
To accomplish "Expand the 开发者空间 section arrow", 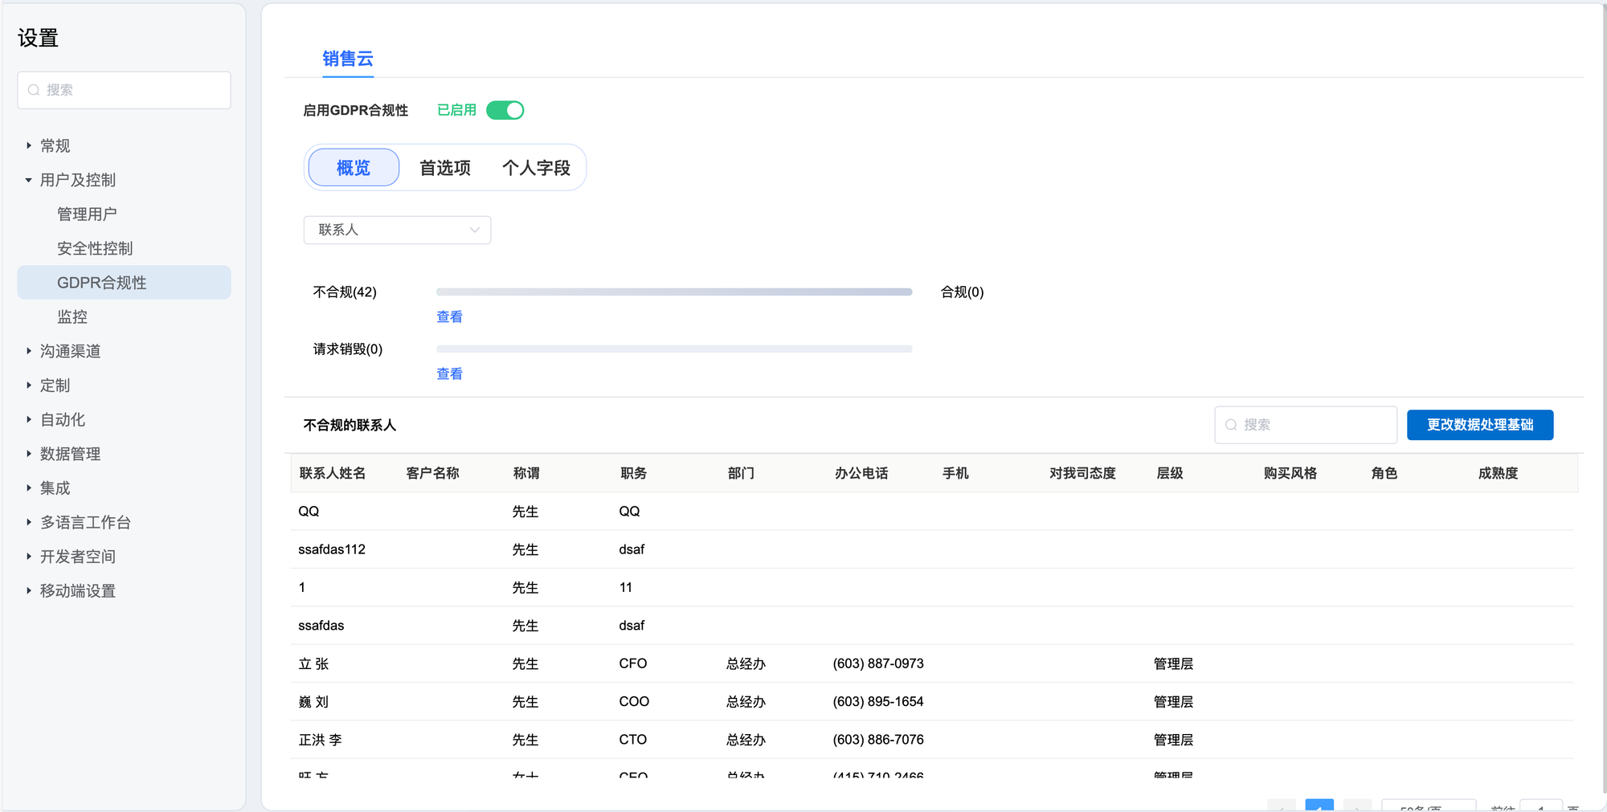I will (x=29, y=557).
